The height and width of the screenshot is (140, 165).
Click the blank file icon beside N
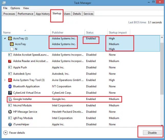tap(12, 49)
